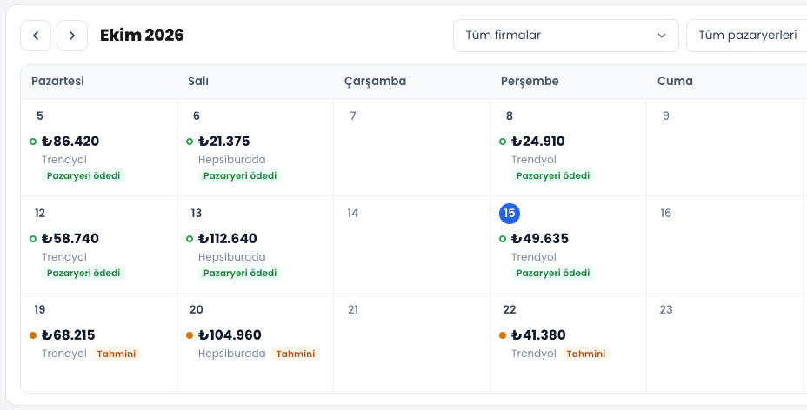Click the Ekim 2026 month title
The height and width of the screenshot is (410, 807).
coord(142,36)
